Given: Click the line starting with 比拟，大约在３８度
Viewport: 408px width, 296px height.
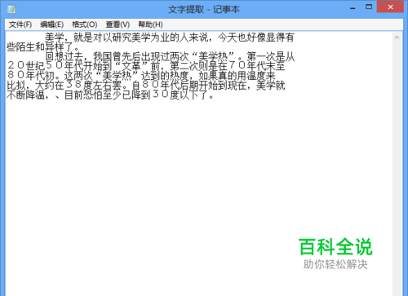Looking at the screenshot, I should pyautogui.click(x=145, y=86).
